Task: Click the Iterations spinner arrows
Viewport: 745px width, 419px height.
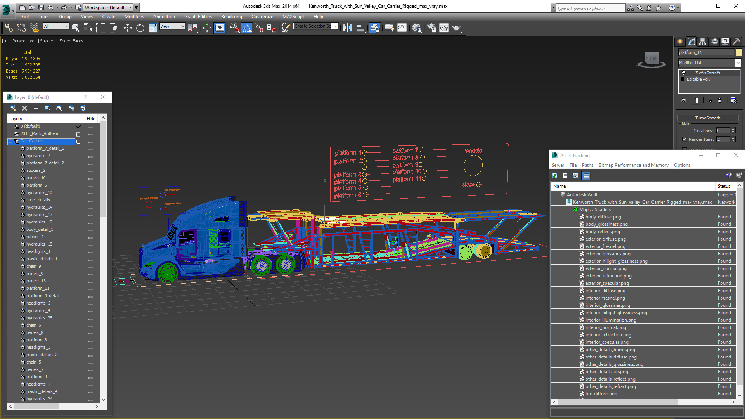Action: pyautogui.click(x=733, y=131)
